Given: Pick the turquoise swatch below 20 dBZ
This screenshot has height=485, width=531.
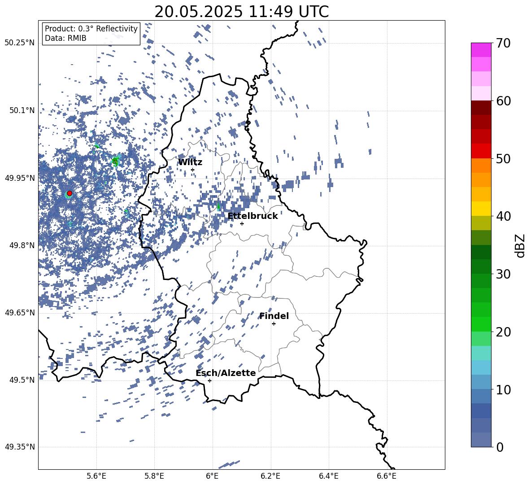Looking at the screenshot, I should pos(481,353).
